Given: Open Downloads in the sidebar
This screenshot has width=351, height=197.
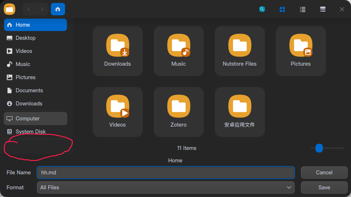Looking at the screenshot, I should tap(35, 104).
